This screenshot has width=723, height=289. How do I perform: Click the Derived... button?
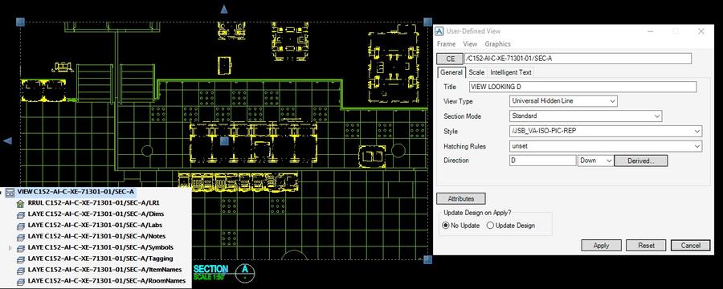641,161
